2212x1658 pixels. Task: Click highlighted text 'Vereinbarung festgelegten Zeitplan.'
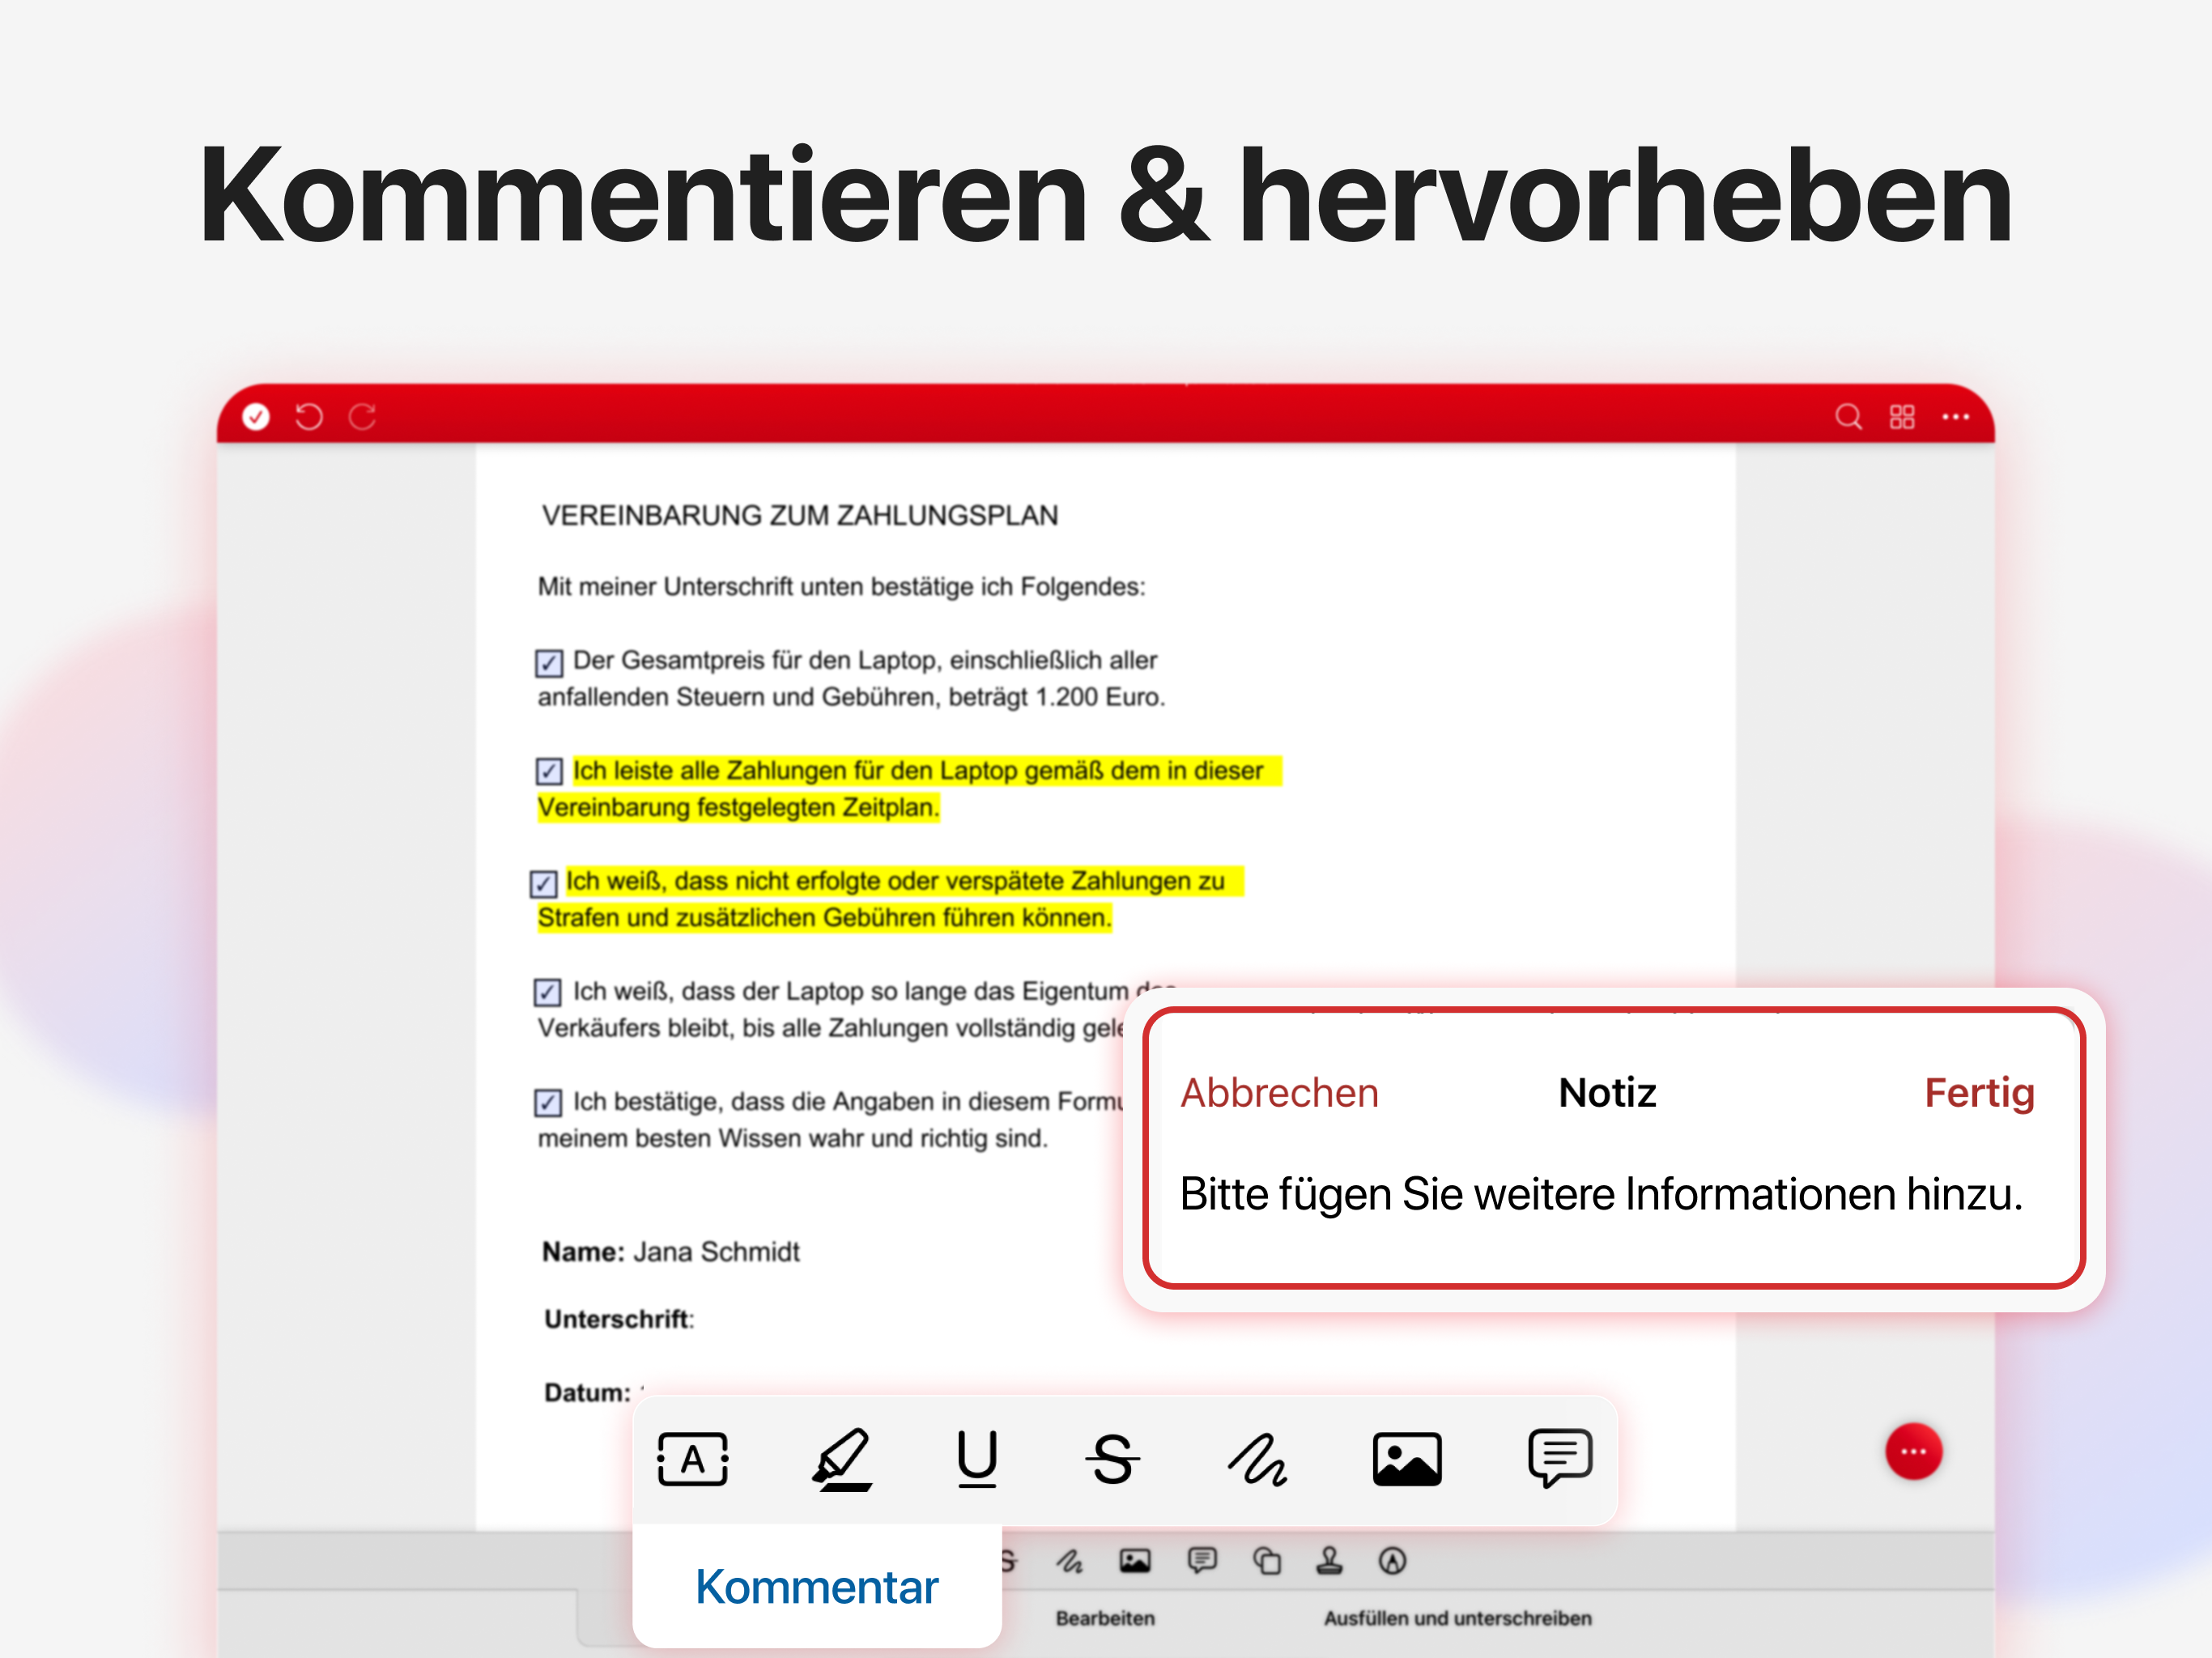[x=738, y=807]
